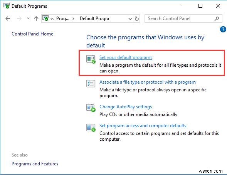Minimize the Default Programs window
Screen dimensions: 227x175
(x=183, y=6)
